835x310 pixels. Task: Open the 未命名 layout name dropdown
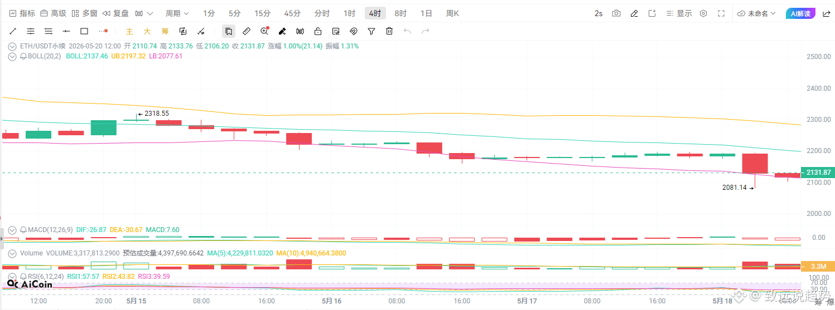(756, 13)
